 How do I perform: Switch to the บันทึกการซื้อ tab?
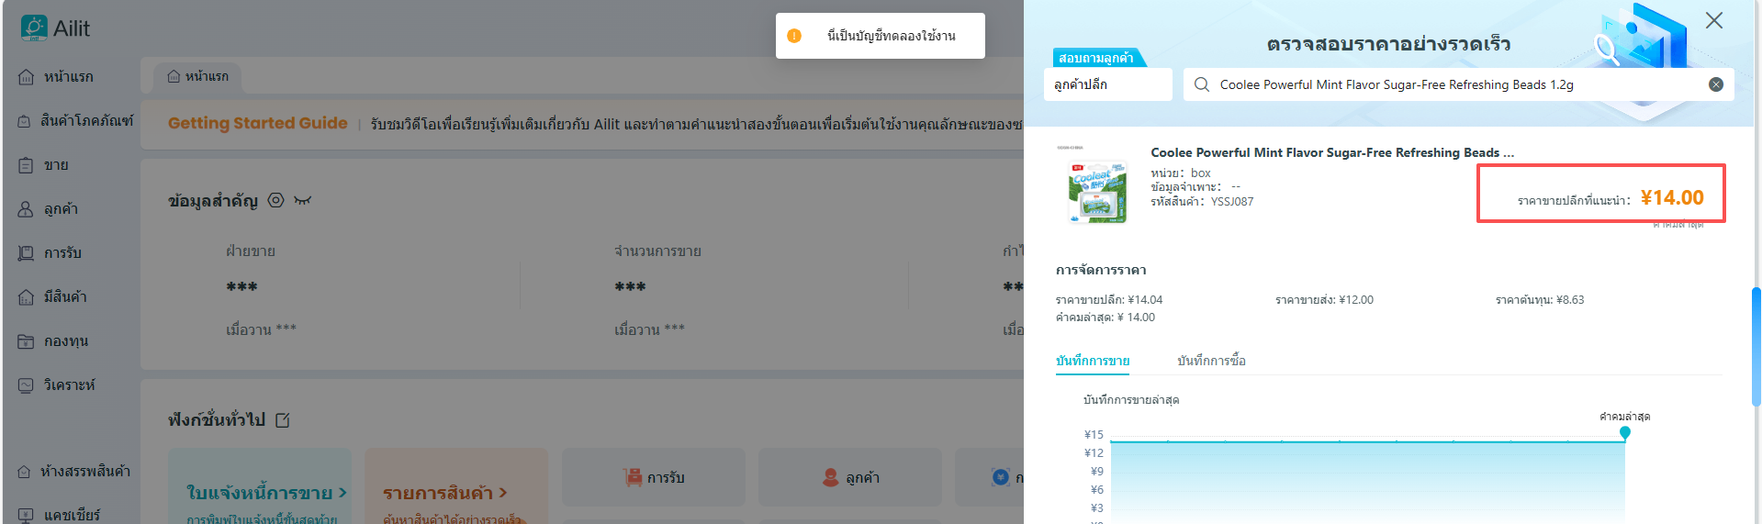[x=1211, y=361]
